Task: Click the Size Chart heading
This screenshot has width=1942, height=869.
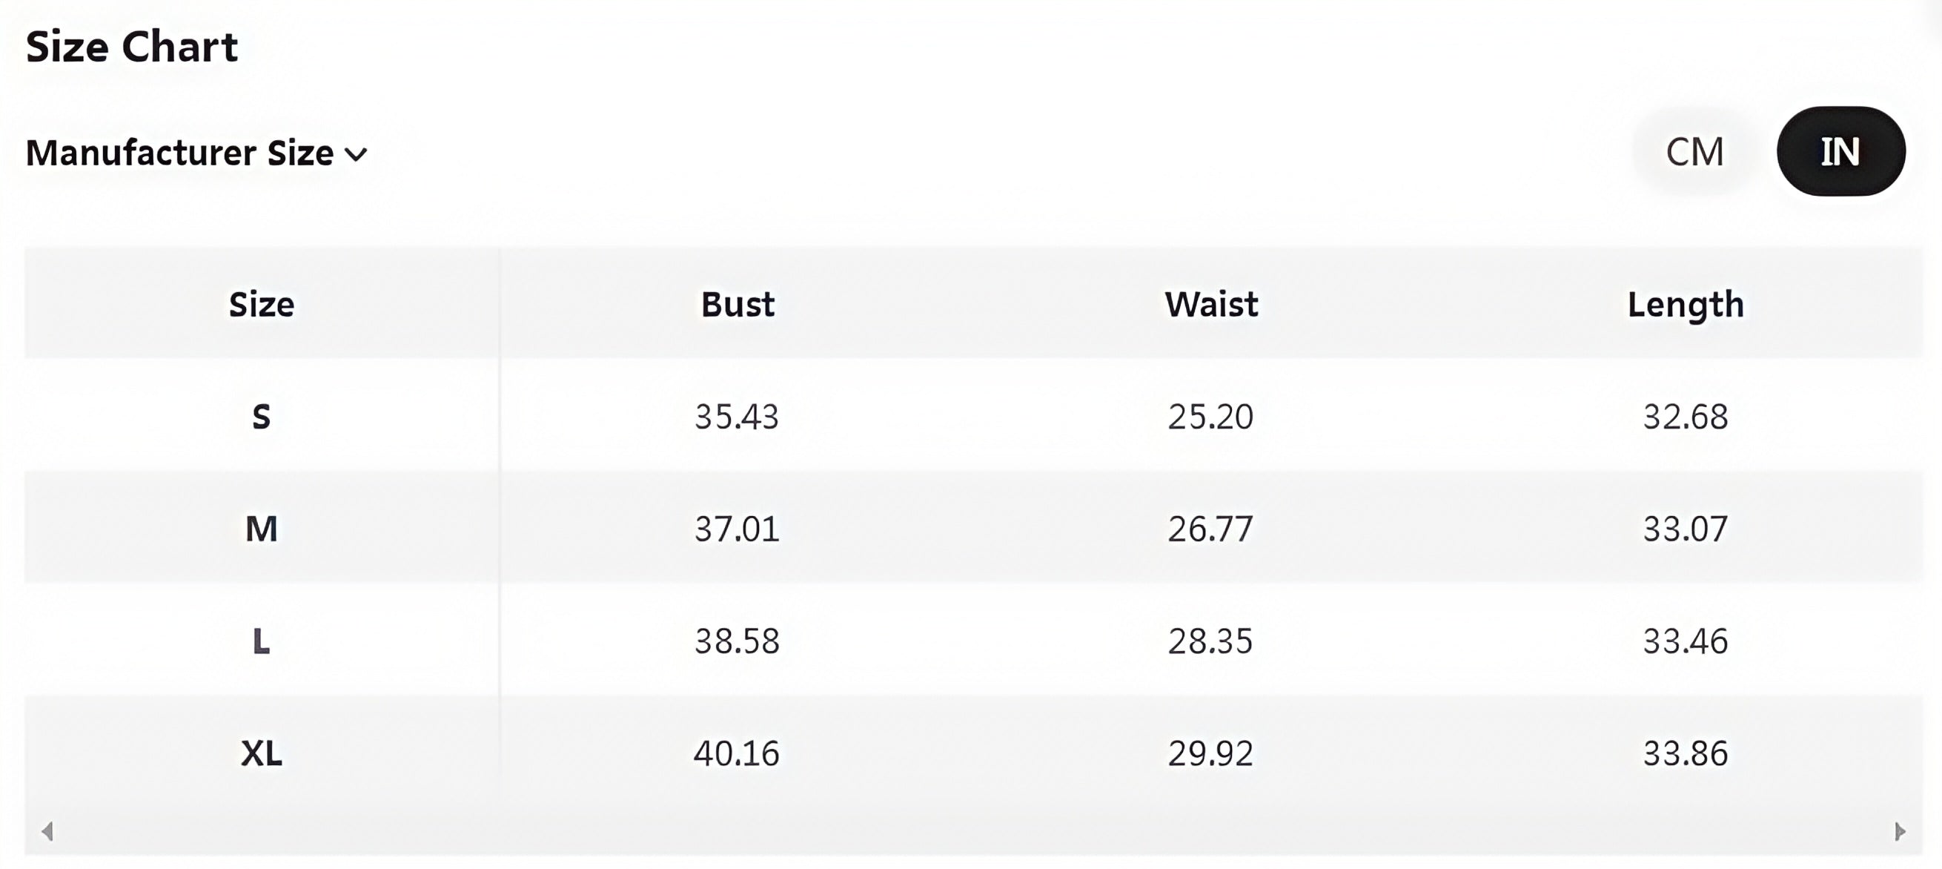Action: coord(132,47)
